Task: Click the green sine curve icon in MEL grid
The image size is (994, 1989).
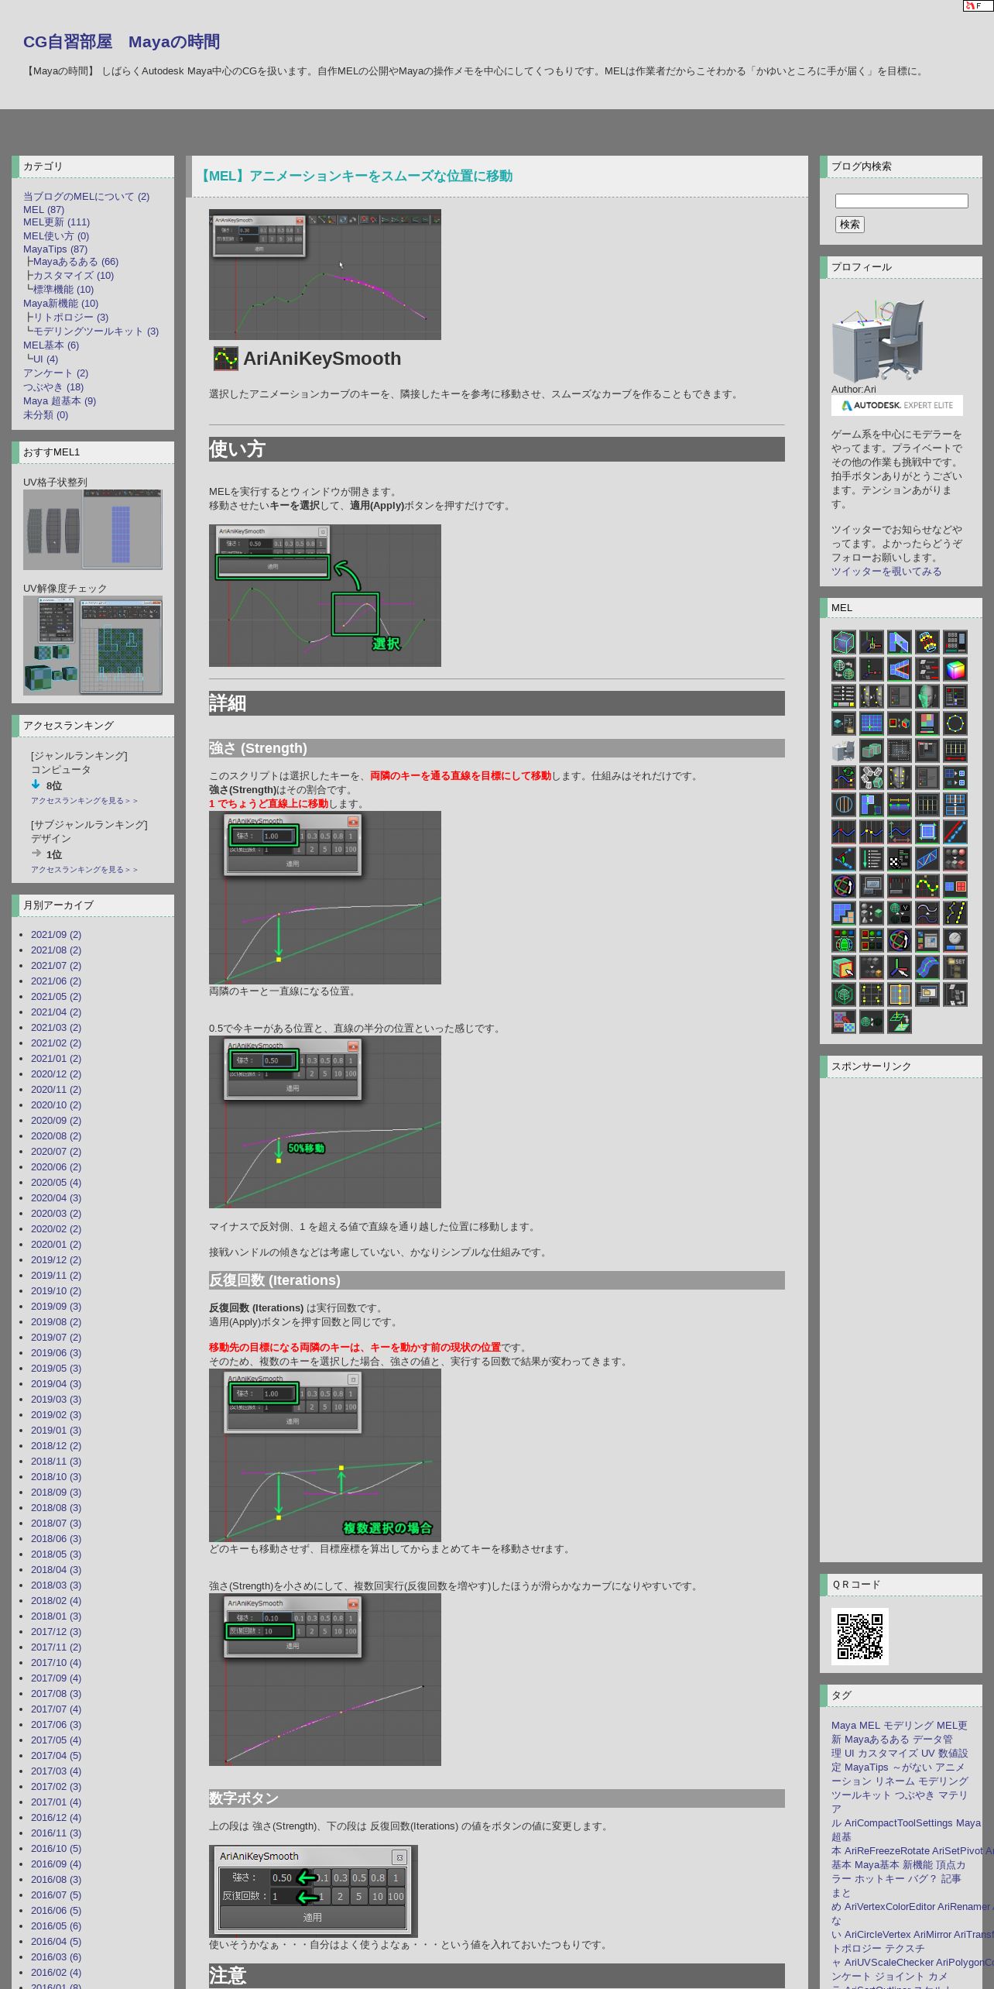Action: 927,886
